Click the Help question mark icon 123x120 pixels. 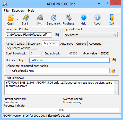[x=84, y=18]
